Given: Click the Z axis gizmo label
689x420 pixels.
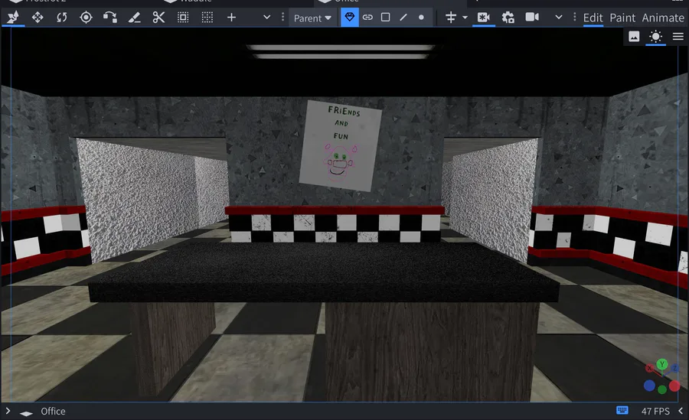Looking at the screenshot, I should [x=674, y=368].
